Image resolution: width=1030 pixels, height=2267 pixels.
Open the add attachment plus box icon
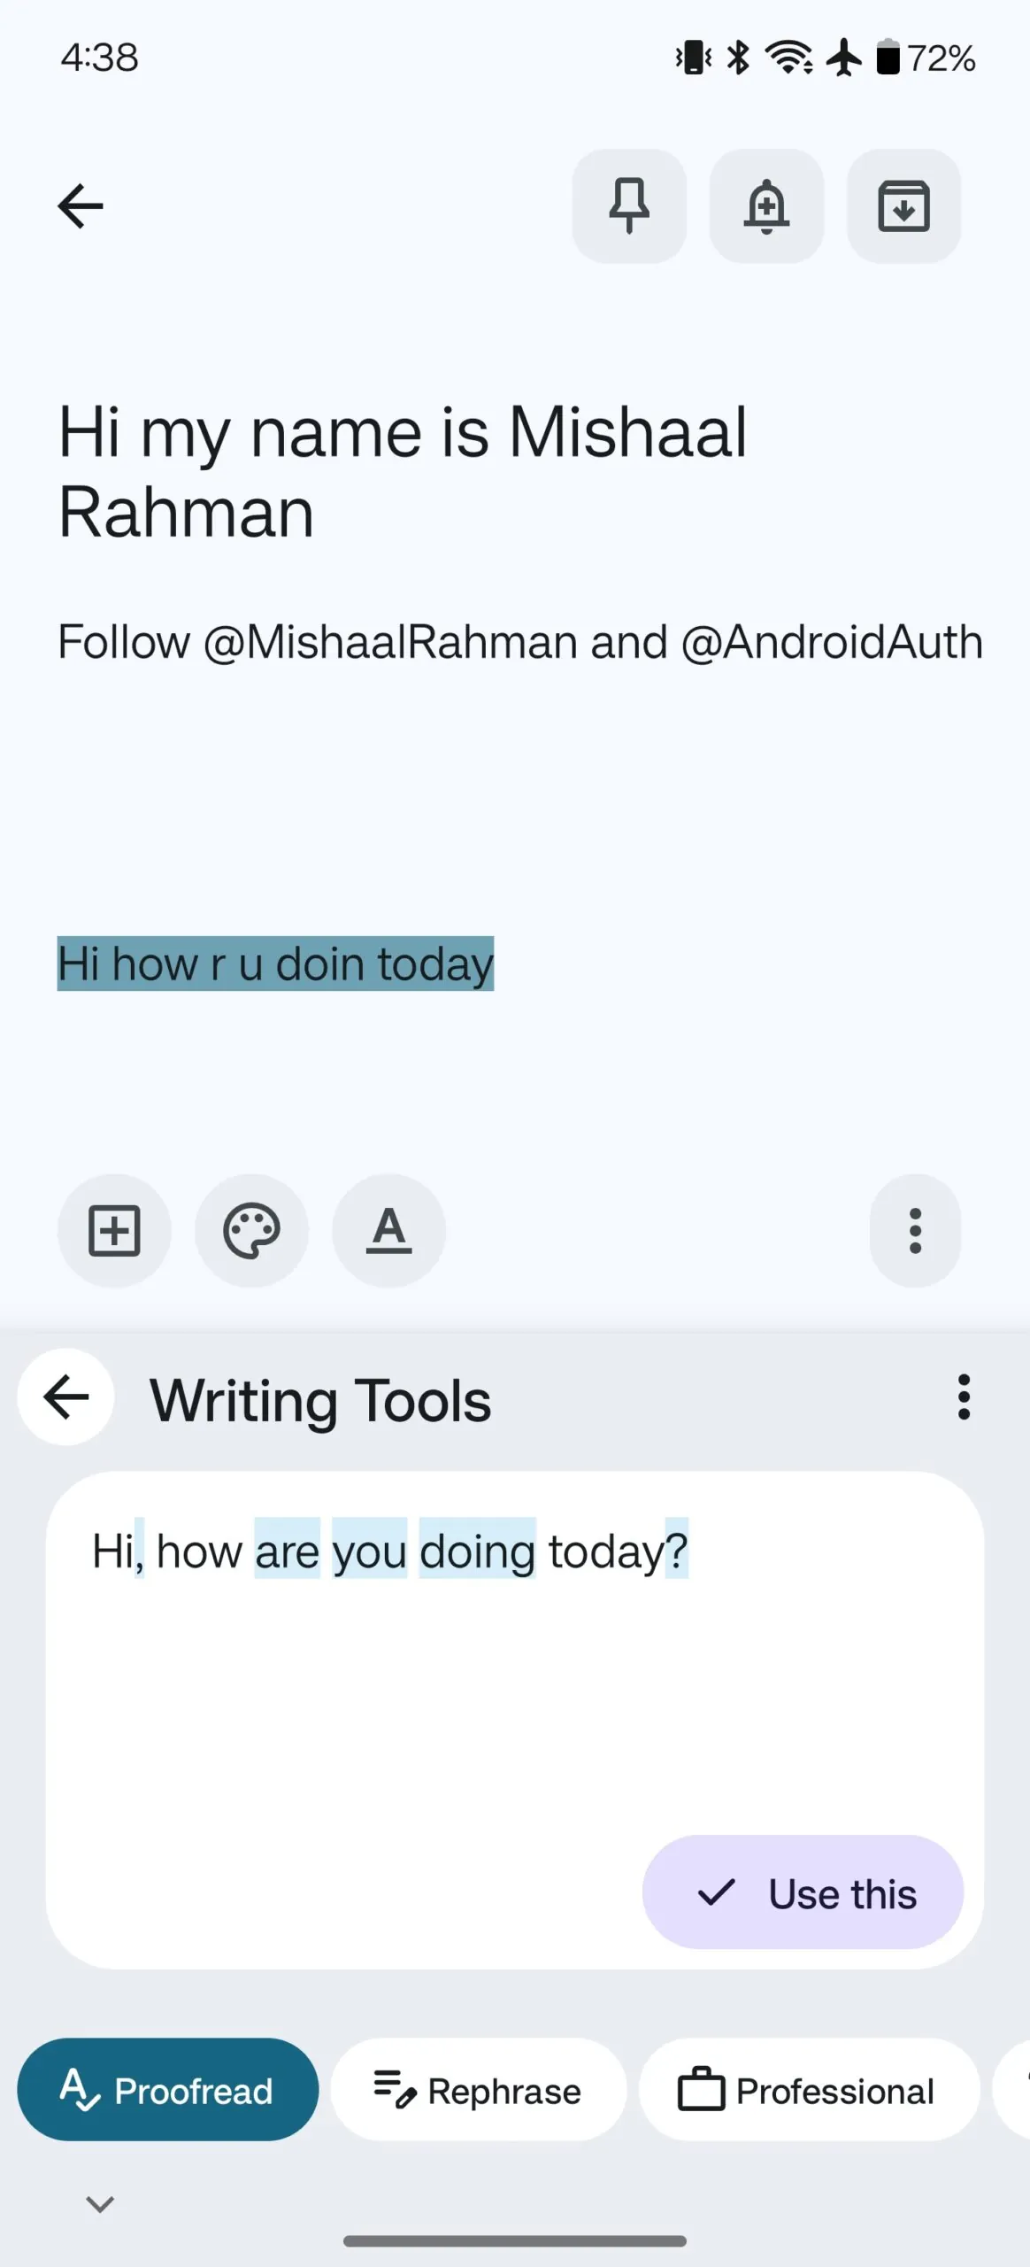pyautogui.click(x=114, y=1231)
